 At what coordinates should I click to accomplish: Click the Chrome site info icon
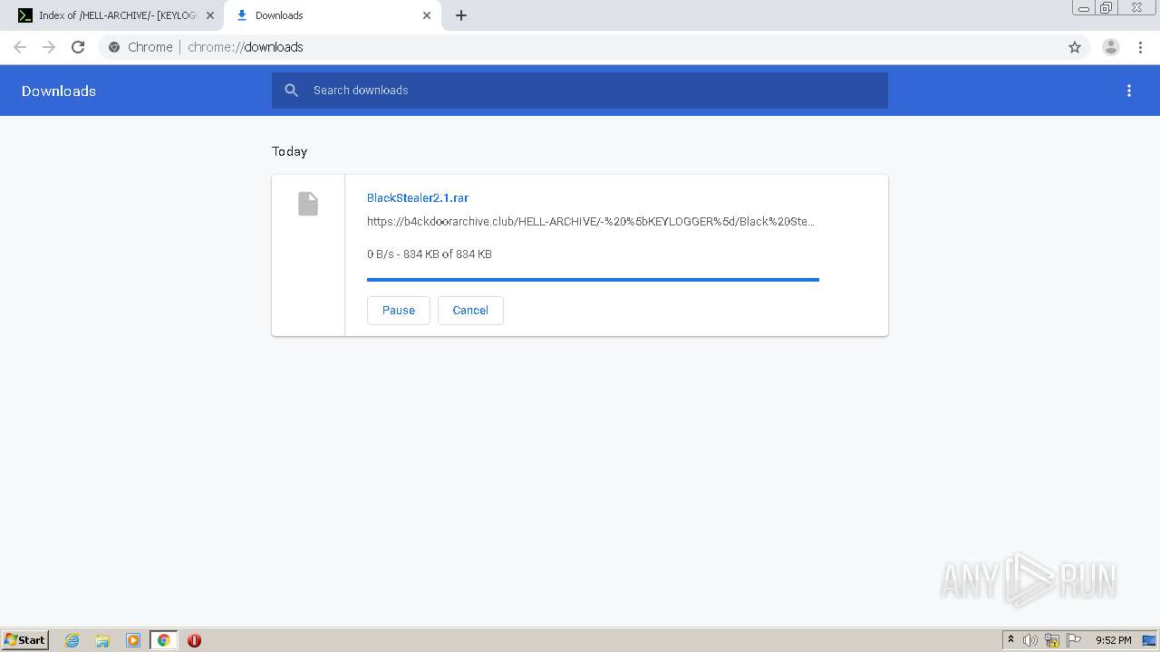114,47
